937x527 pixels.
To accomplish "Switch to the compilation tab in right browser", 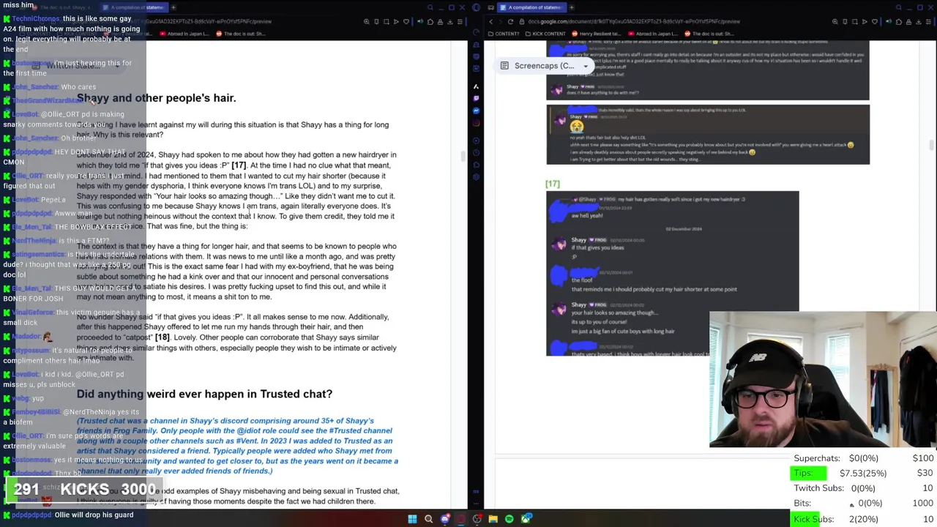I will click(x=531, y=7).
